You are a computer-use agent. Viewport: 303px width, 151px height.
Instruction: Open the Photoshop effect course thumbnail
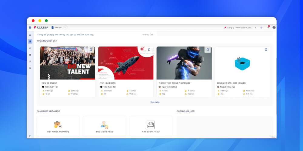tap(184, 63)
